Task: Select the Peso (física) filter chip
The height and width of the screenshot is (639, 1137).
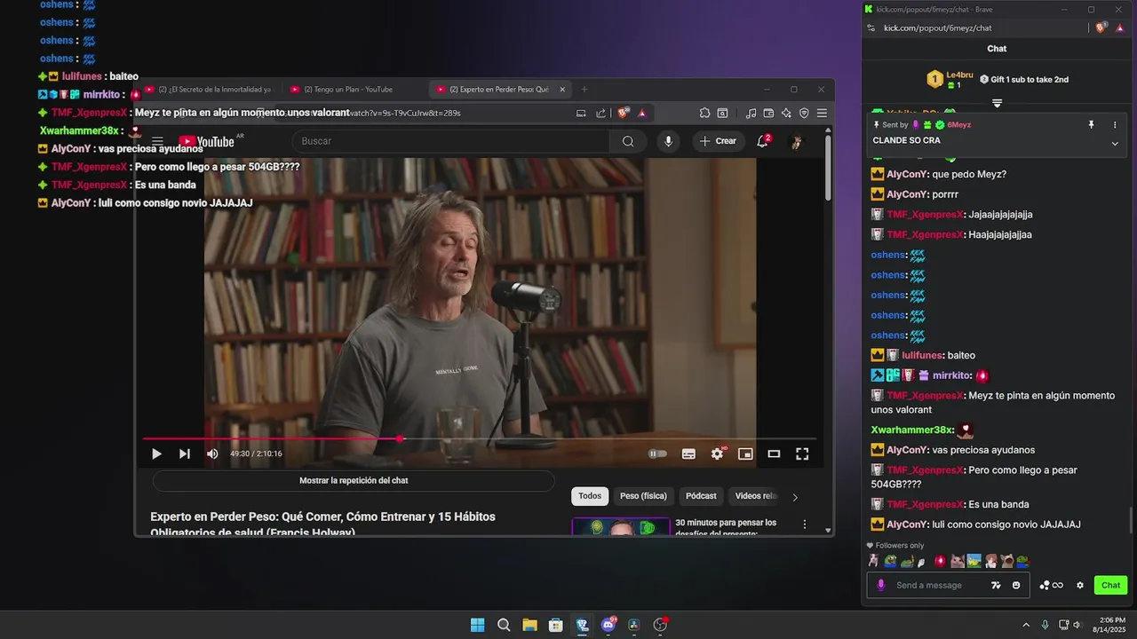Action: (x=643, y=496)
